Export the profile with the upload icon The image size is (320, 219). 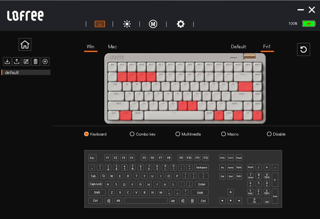(x=17, y=61)
